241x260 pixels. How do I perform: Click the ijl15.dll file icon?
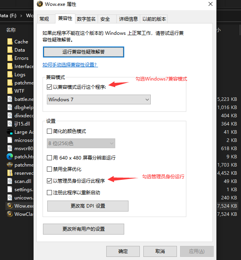[x=10, y=124]
